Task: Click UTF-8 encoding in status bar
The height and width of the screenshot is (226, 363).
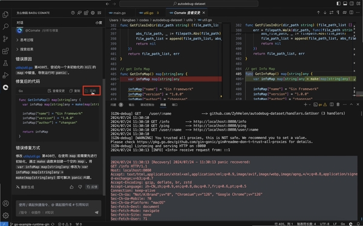Action: click(325, 224)
